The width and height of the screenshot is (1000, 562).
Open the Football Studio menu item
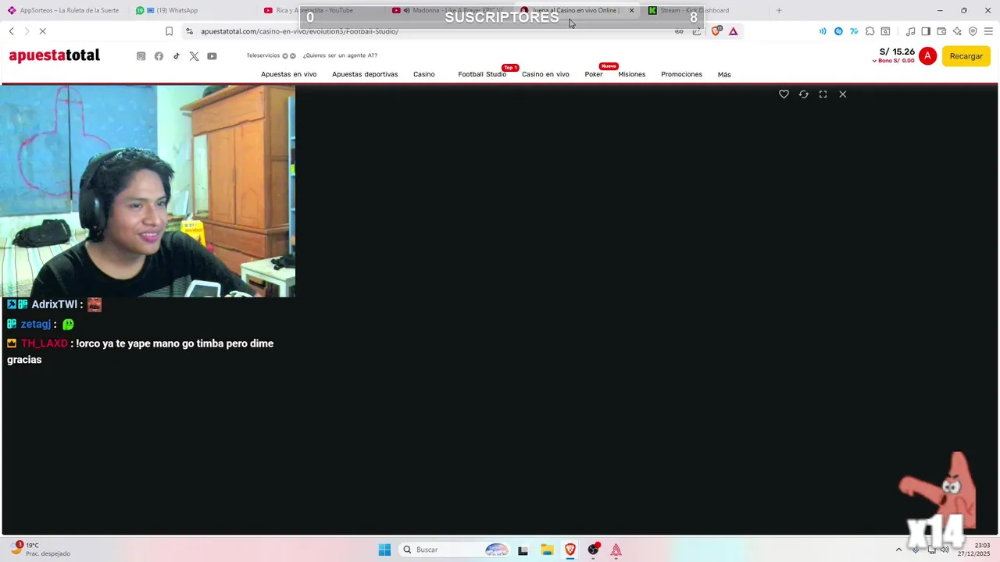coord(482,74)
